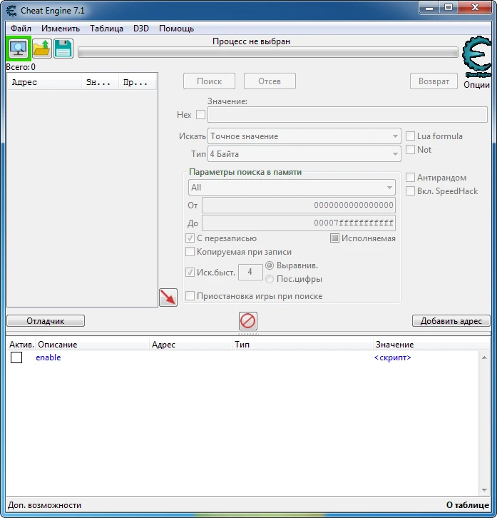Select Выравнив. radio button
The width and height of the screenshot is (497, 518).
[x=270, y=265]
